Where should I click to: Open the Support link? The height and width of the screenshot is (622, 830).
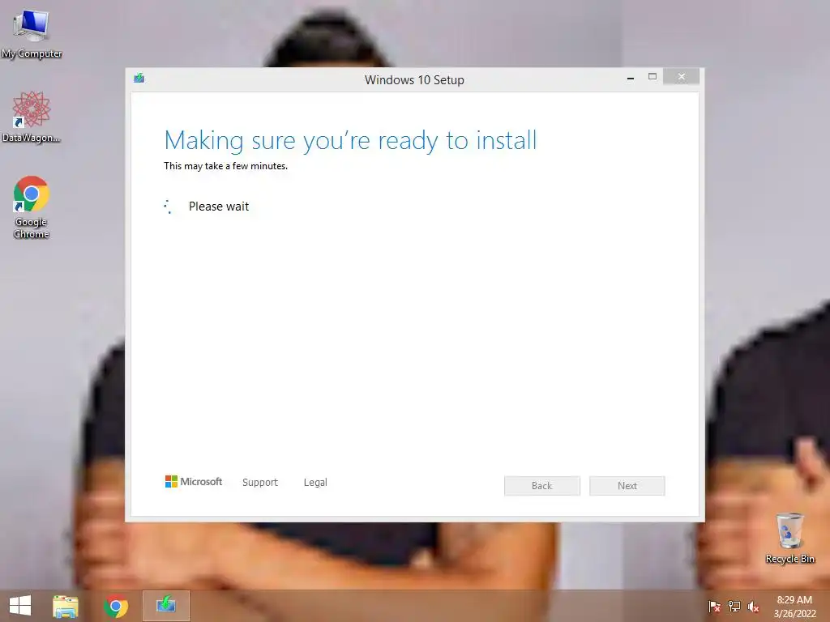coord(260,483)
